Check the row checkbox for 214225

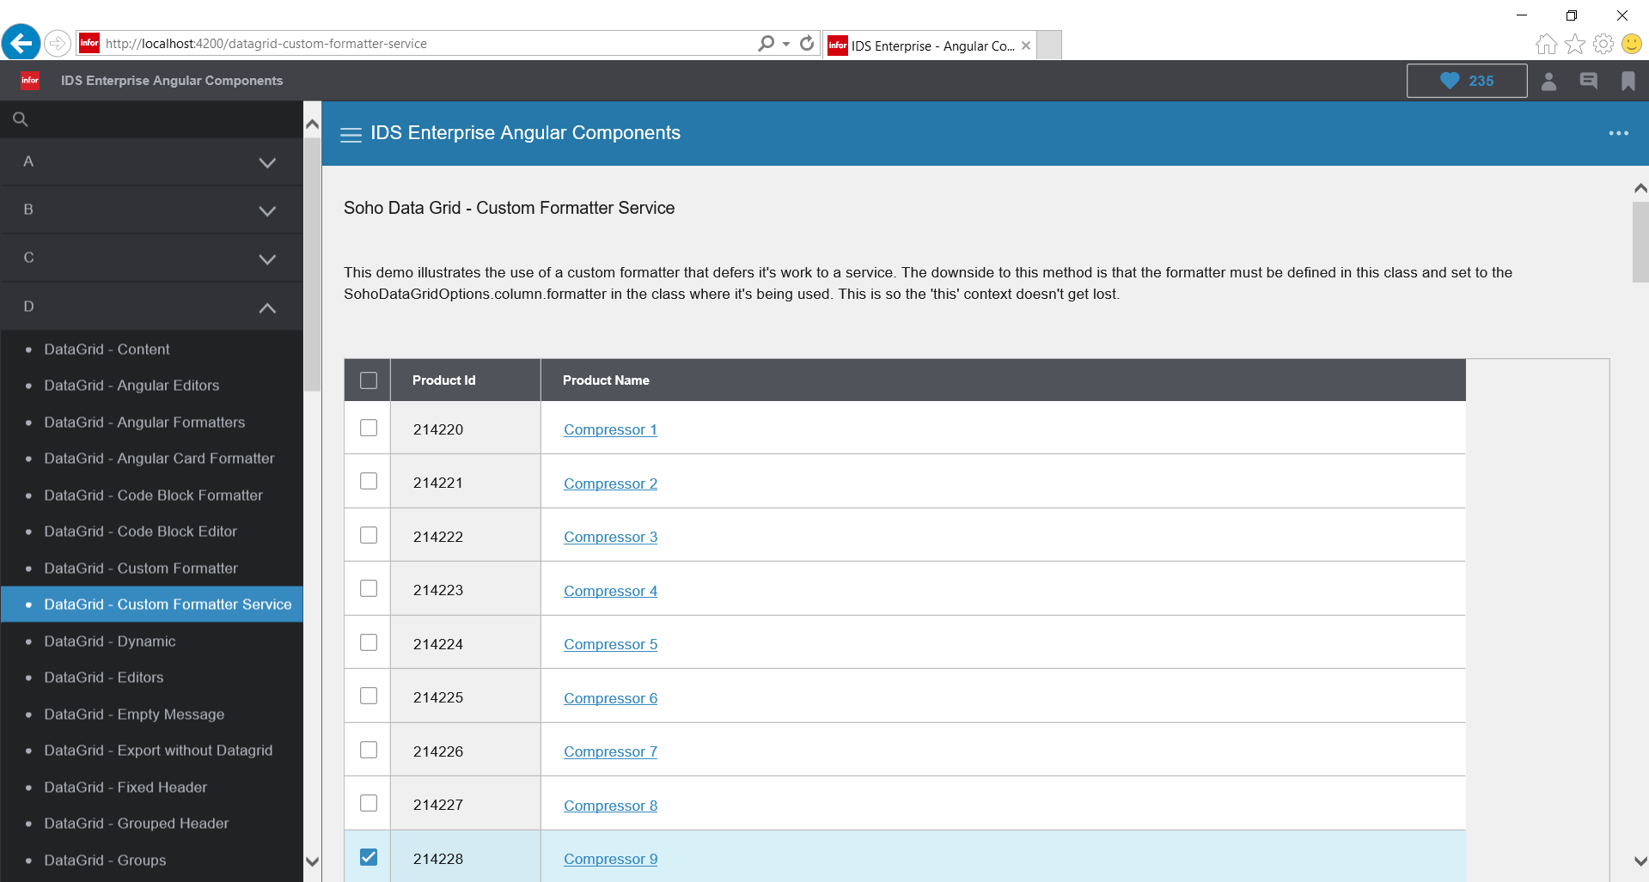(369, 696)
